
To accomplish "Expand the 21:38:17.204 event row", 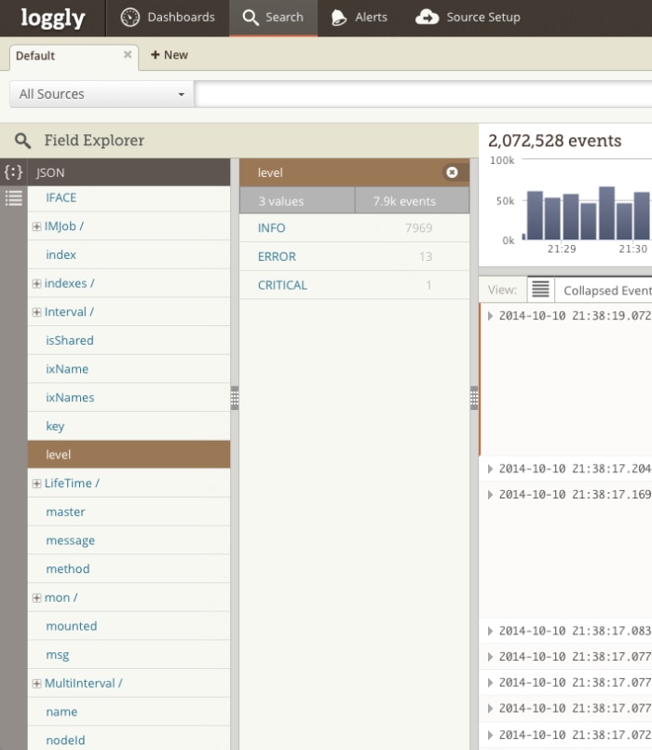I will tap(491, 469).
